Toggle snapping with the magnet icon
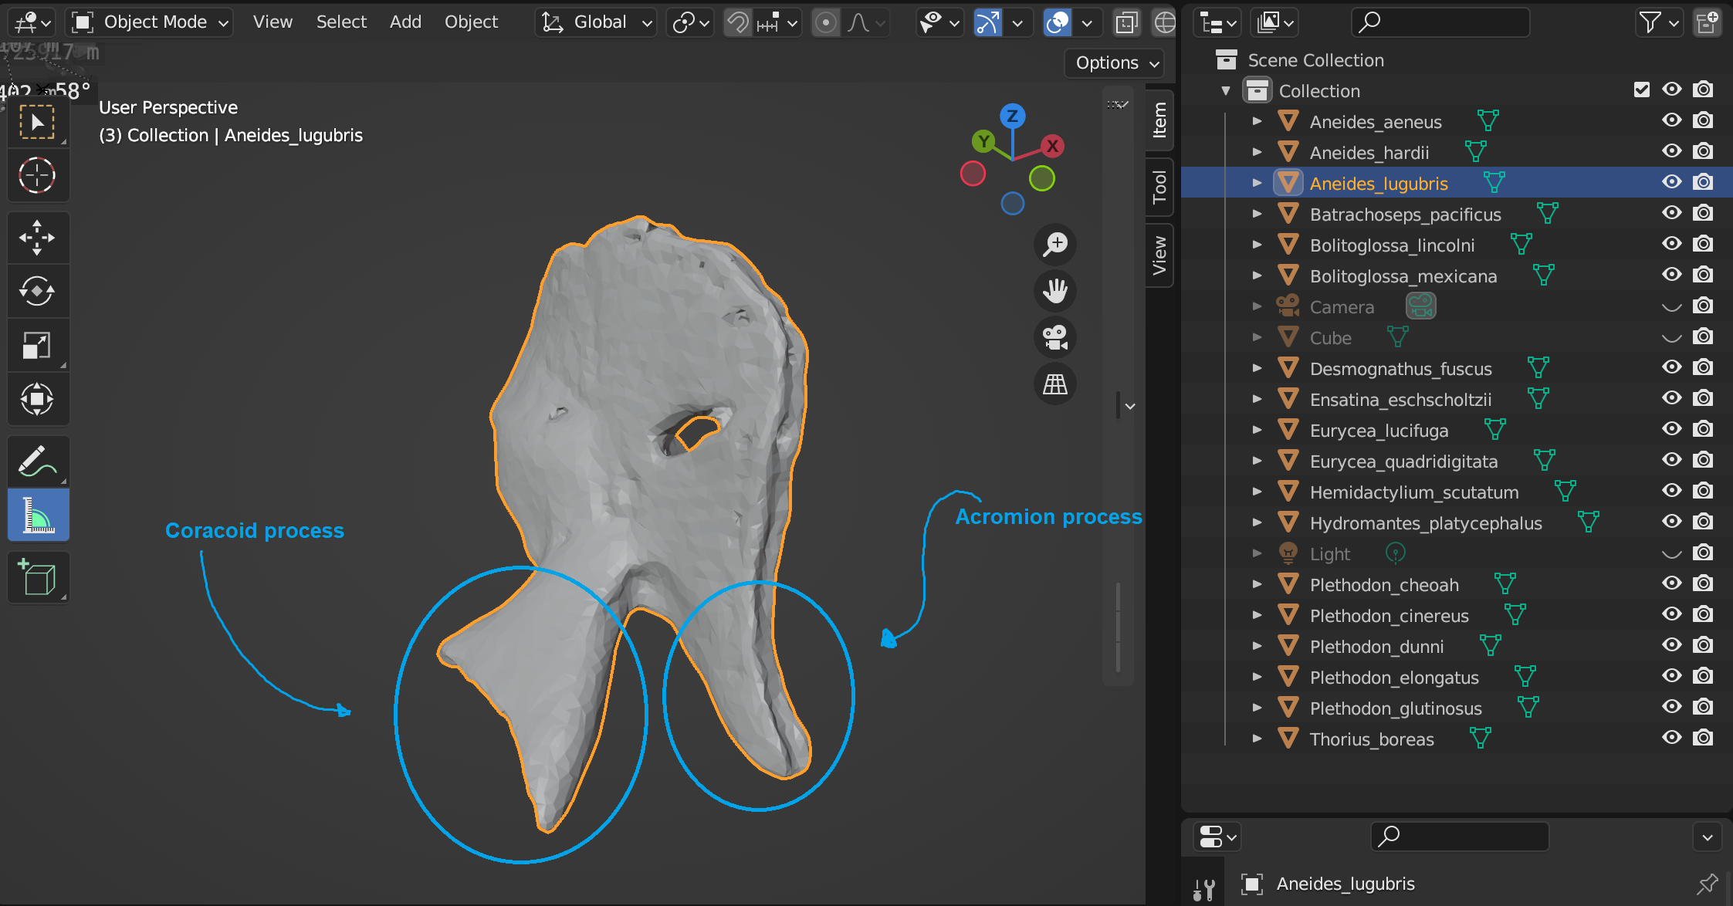Viewport: 1733px width, 906px height. [737, 22]
